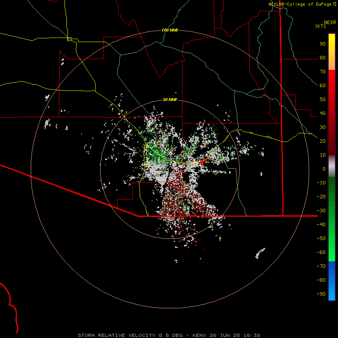Click the -90 value on the velocity scale
The image size is (338, 338).
[321, 294]
